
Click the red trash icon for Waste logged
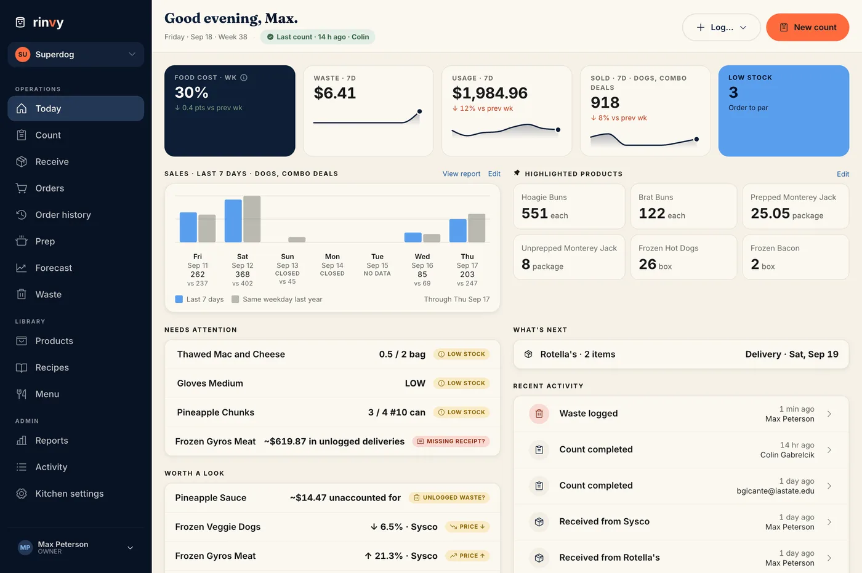point(539,414)
